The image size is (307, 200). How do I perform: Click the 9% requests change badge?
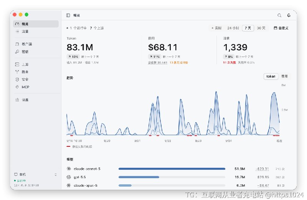[229, 57]
